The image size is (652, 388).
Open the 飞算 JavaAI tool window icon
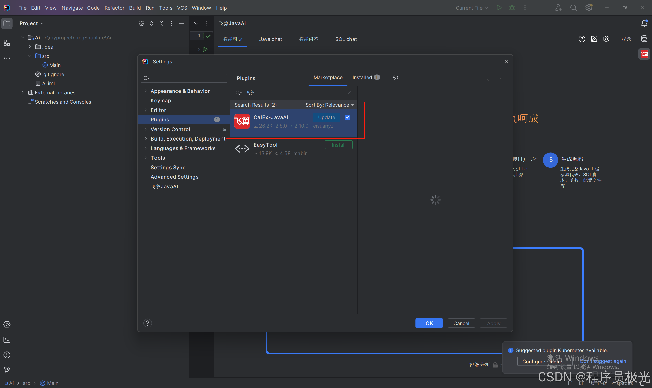[x=644, y=54]
